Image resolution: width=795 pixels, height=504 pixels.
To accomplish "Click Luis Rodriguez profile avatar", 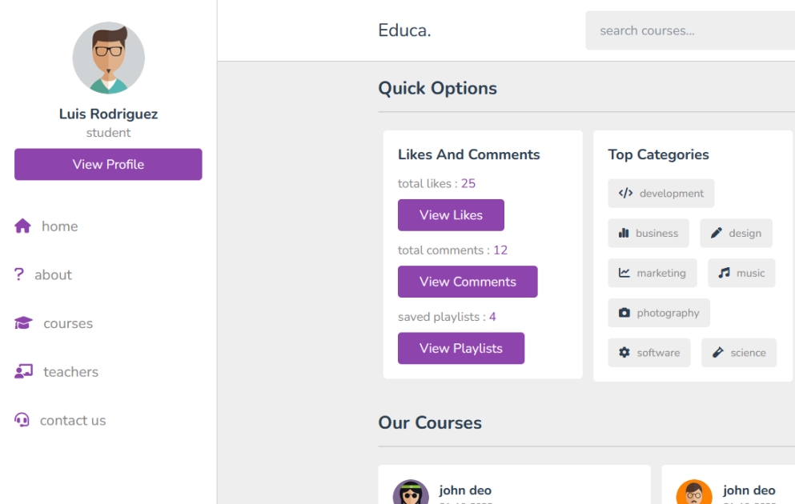I will click(x=109, y=58).
